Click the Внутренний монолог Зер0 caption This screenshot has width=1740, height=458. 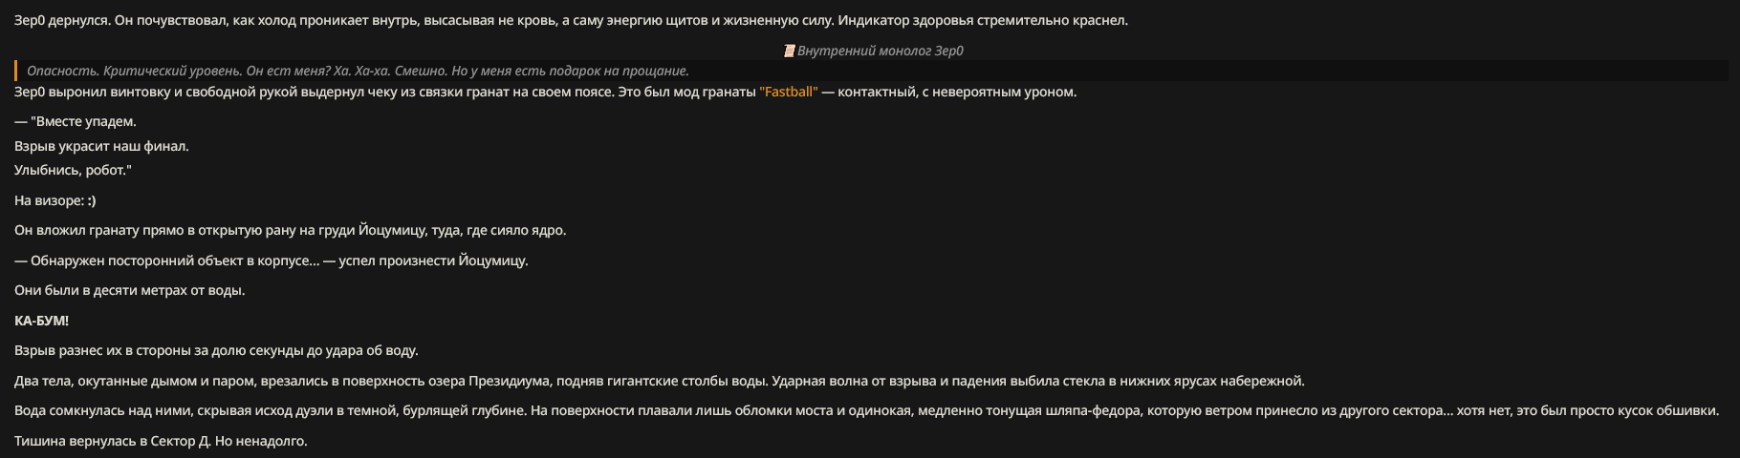[x=880, y=51]
